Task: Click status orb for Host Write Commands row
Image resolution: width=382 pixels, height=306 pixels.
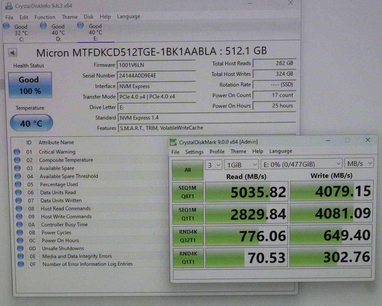Action: pos(19,217)
